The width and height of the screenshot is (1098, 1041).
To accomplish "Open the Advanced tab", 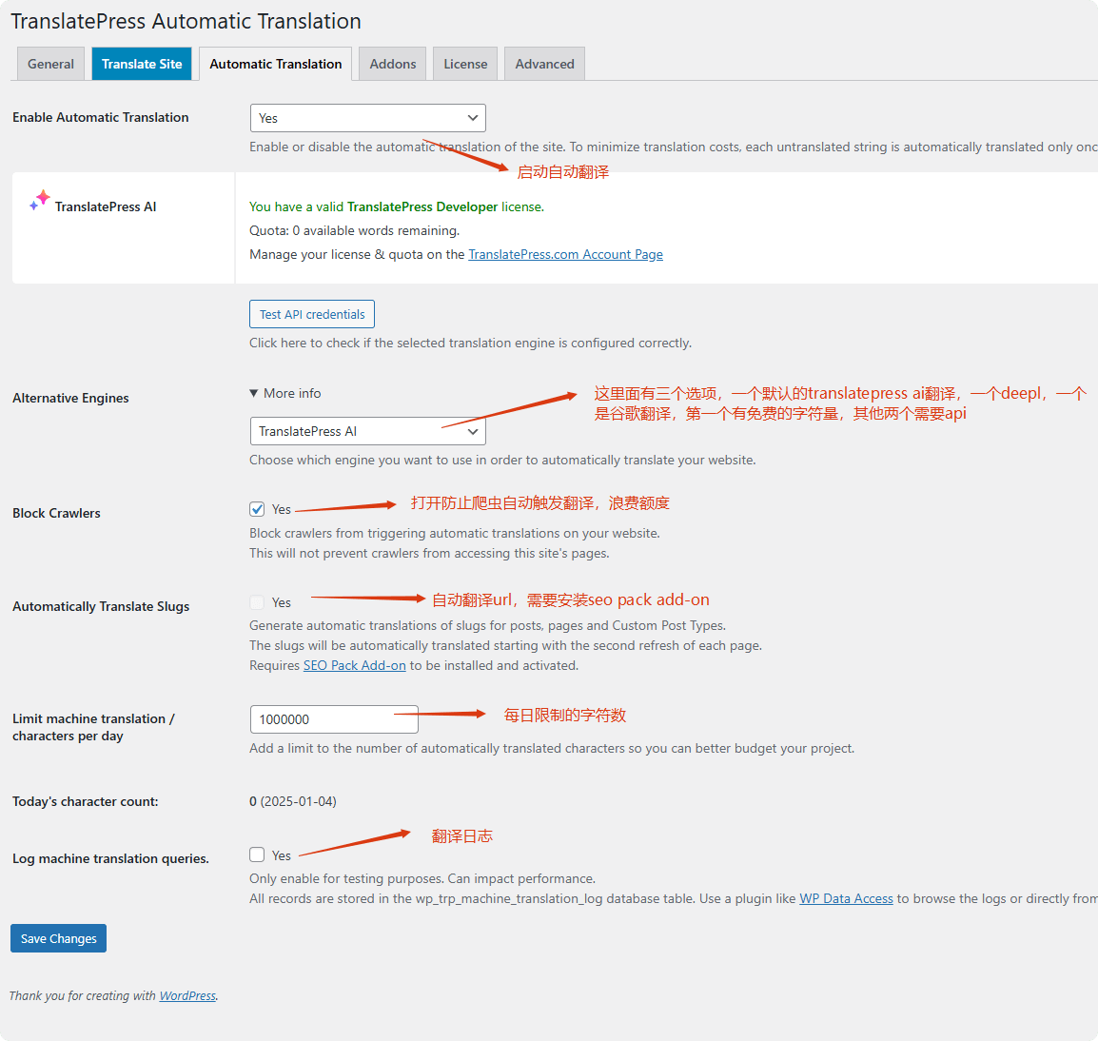I will tap(544, 64).
